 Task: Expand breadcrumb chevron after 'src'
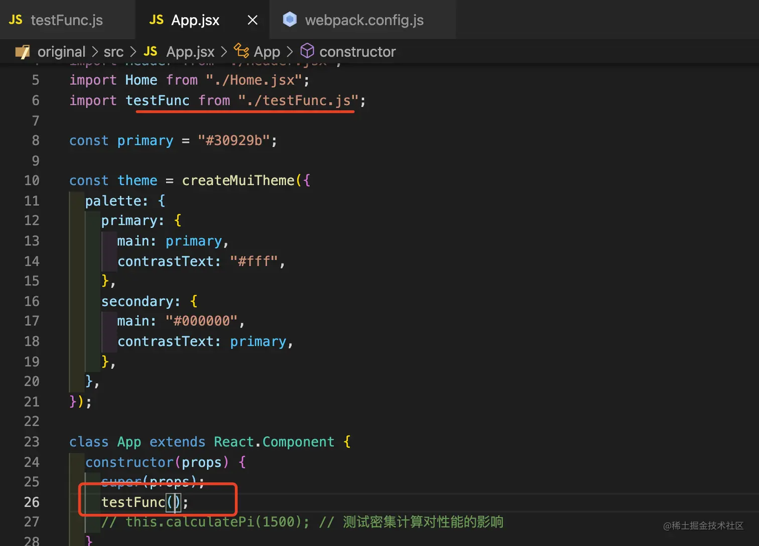(x=133, y=52)
